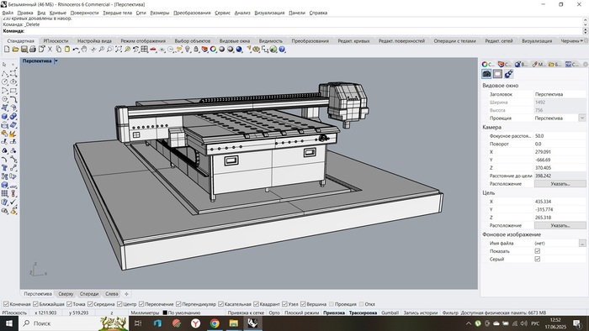The image size is (589, 331).
Task: Click the Windows Start button
Action: tap(8, 323)
